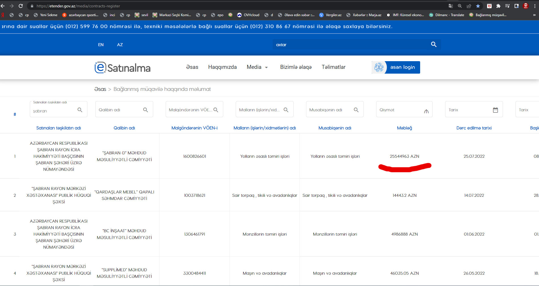The image size is (539, 286).
Task: Open the browser extensions puzzle icon
Action: 498,6
